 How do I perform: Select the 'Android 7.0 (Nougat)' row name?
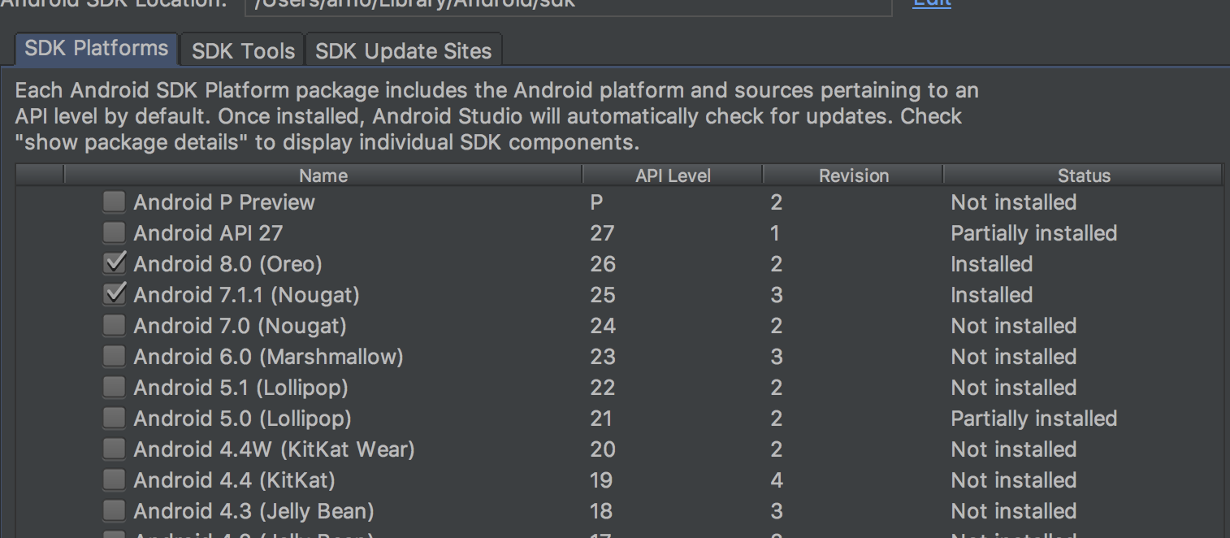(240, 326)
